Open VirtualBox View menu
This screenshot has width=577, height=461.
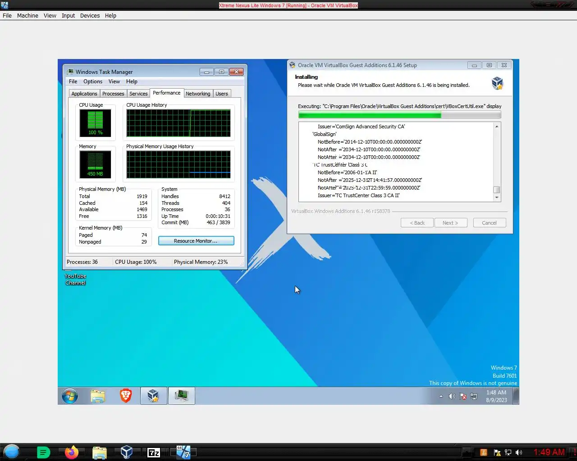coord(50,15)
